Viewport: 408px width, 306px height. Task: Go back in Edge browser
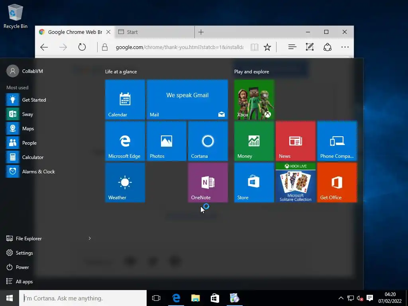click(44, 47)
